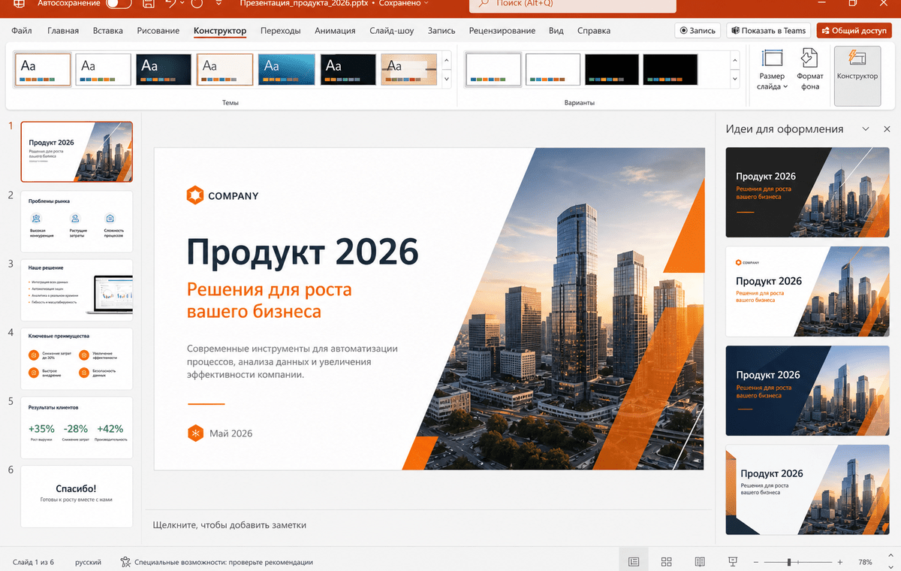901x571 pixels.
Task: Toggle the Автосохранение switch
Action: 118,4
